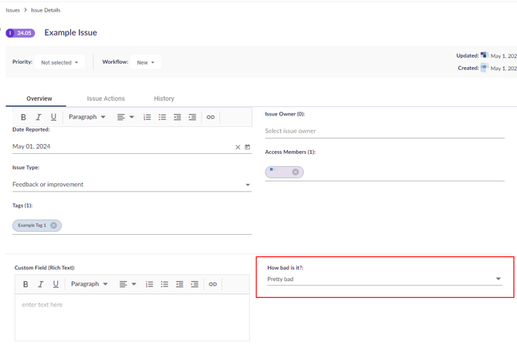517x358 pixels.
Task: Open the Workflow dropdown showing New
Action: click(145, 62)
